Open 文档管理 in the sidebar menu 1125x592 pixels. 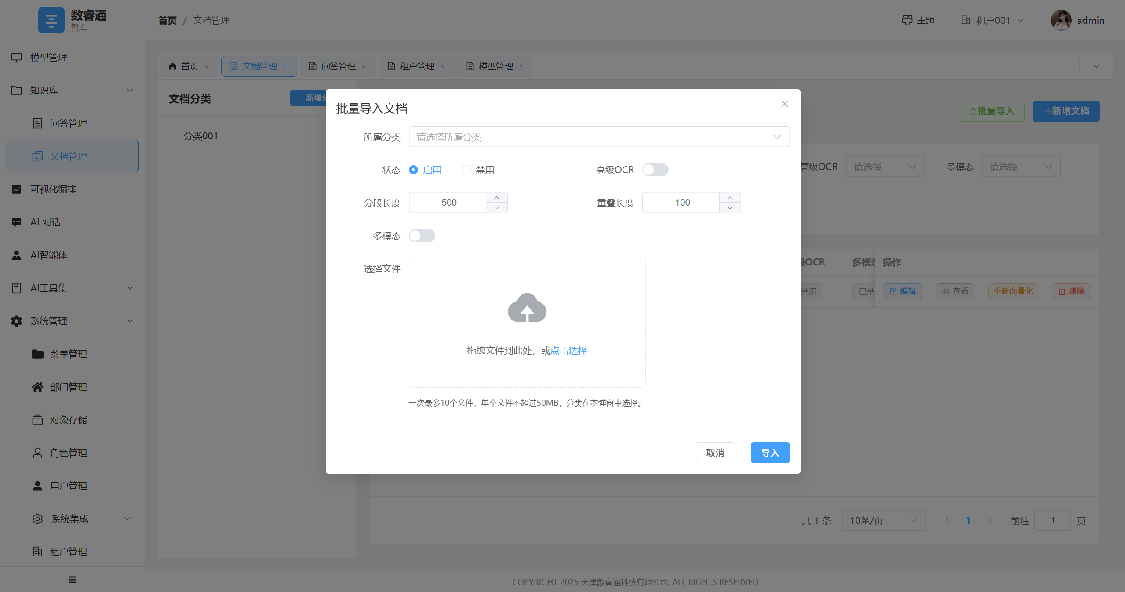click(x=72, y=156)
